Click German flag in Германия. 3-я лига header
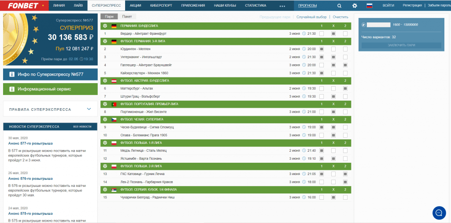Screen dimensions: 451x223 coord(114,41)
